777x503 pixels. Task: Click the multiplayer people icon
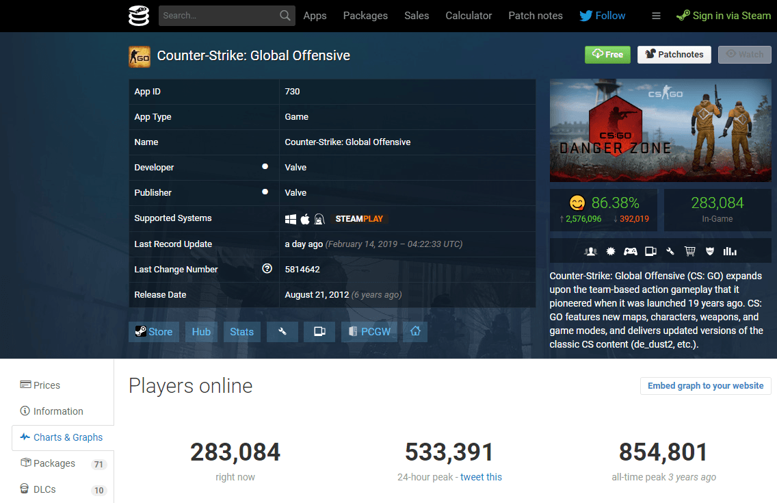pos(590,251)
